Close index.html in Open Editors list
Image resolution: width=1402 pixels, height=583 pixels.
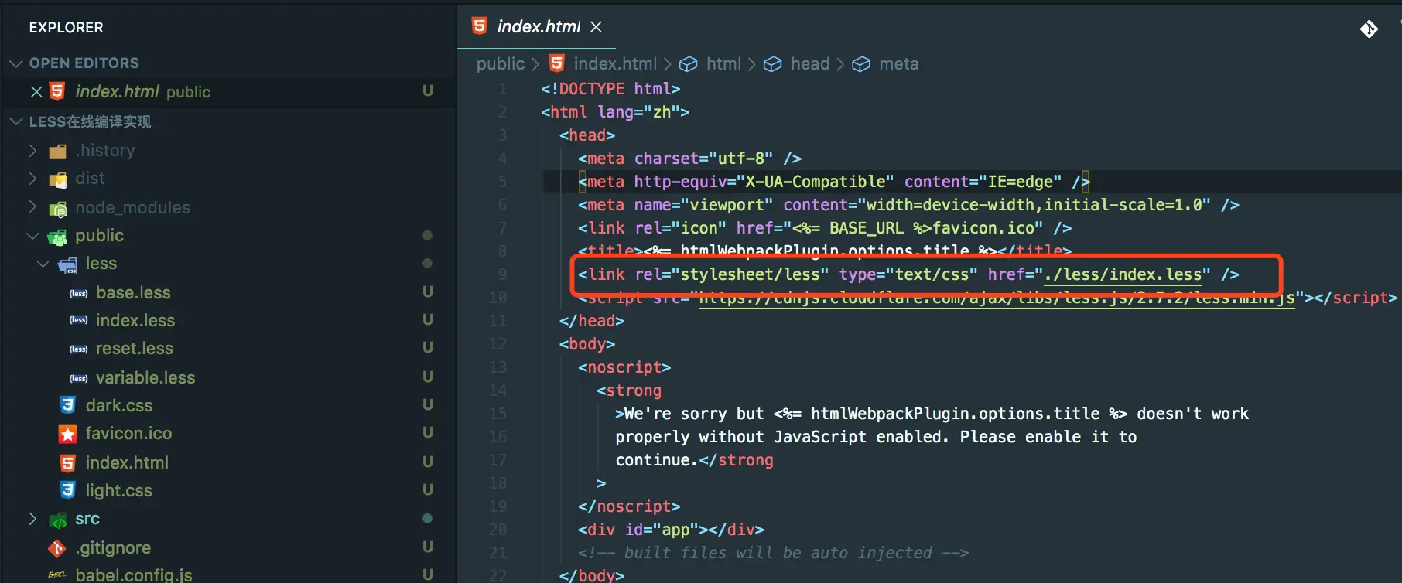click(36, 91)
